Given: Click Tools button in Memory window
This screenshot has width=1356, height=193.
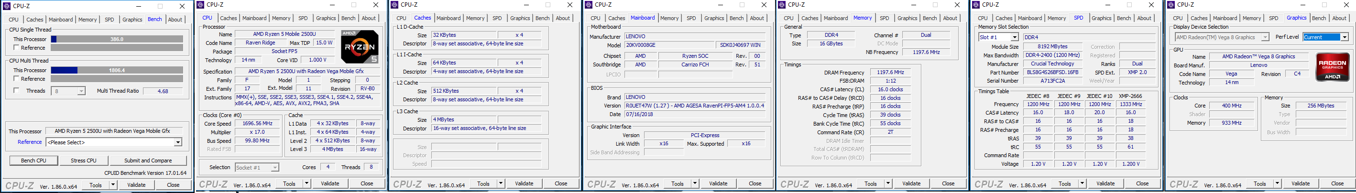Looking at the screenshot, I should (x=871, y=183).
